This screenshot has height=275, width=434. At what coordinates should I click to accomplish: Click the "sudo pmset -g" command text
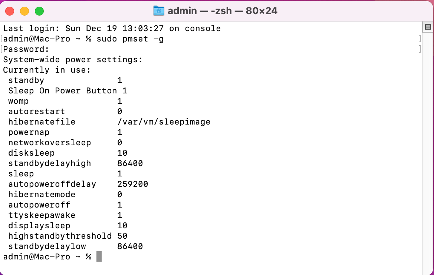tap(130, 39)
